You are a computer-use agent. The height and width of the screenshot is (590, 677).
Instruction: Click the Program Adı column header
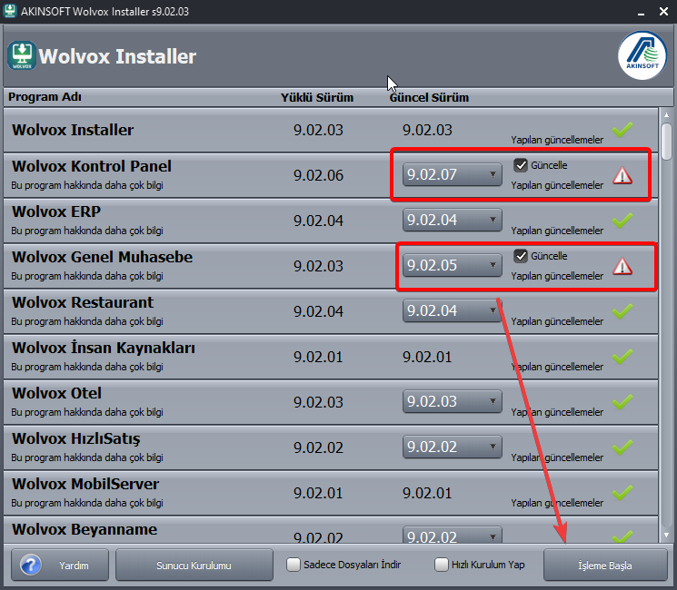tap(45, 97)
